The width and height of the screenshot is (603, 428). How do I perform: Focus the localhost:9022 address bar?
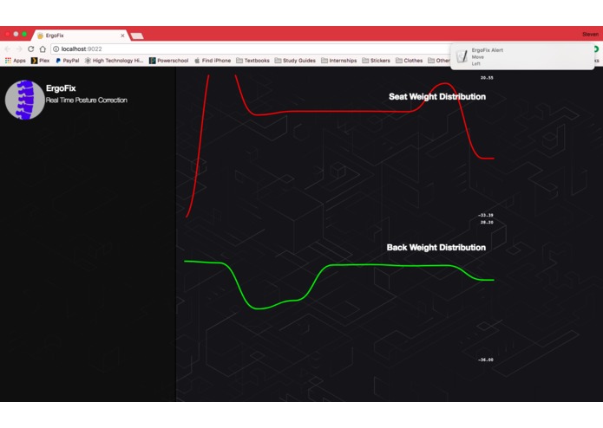(x=250, y=49)
